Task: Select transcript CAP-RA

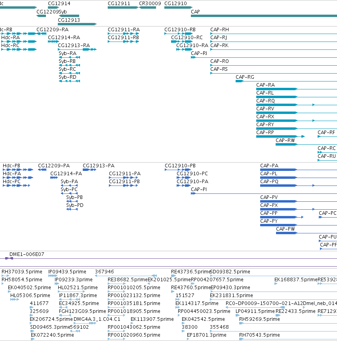Action: click(x=297, y=89)
